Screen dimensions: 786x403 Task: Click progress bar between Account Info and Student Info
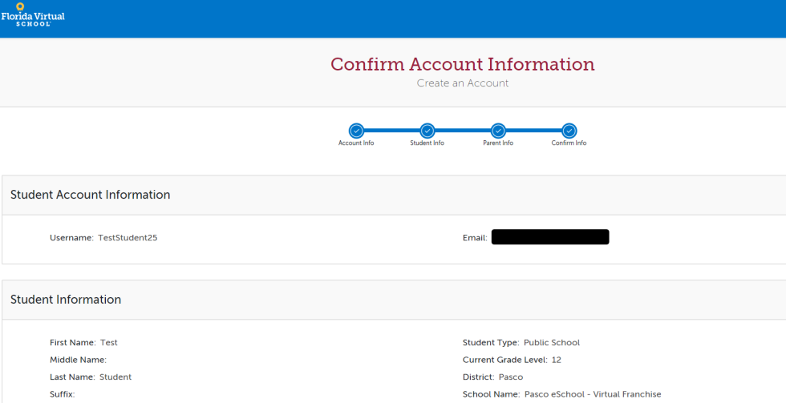[391, 131]
